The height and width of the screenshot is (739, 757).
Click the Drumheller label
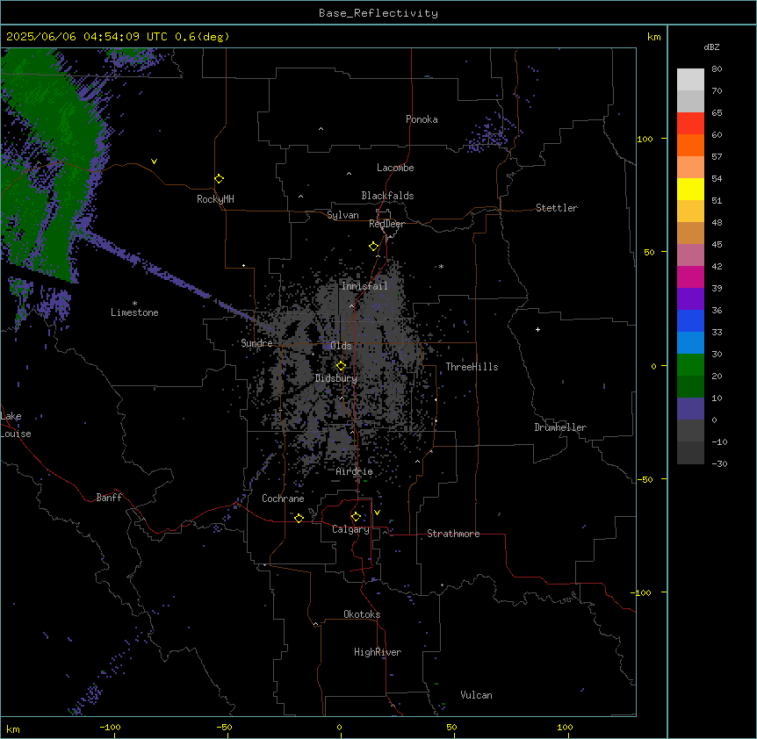[x=560, y=427]
